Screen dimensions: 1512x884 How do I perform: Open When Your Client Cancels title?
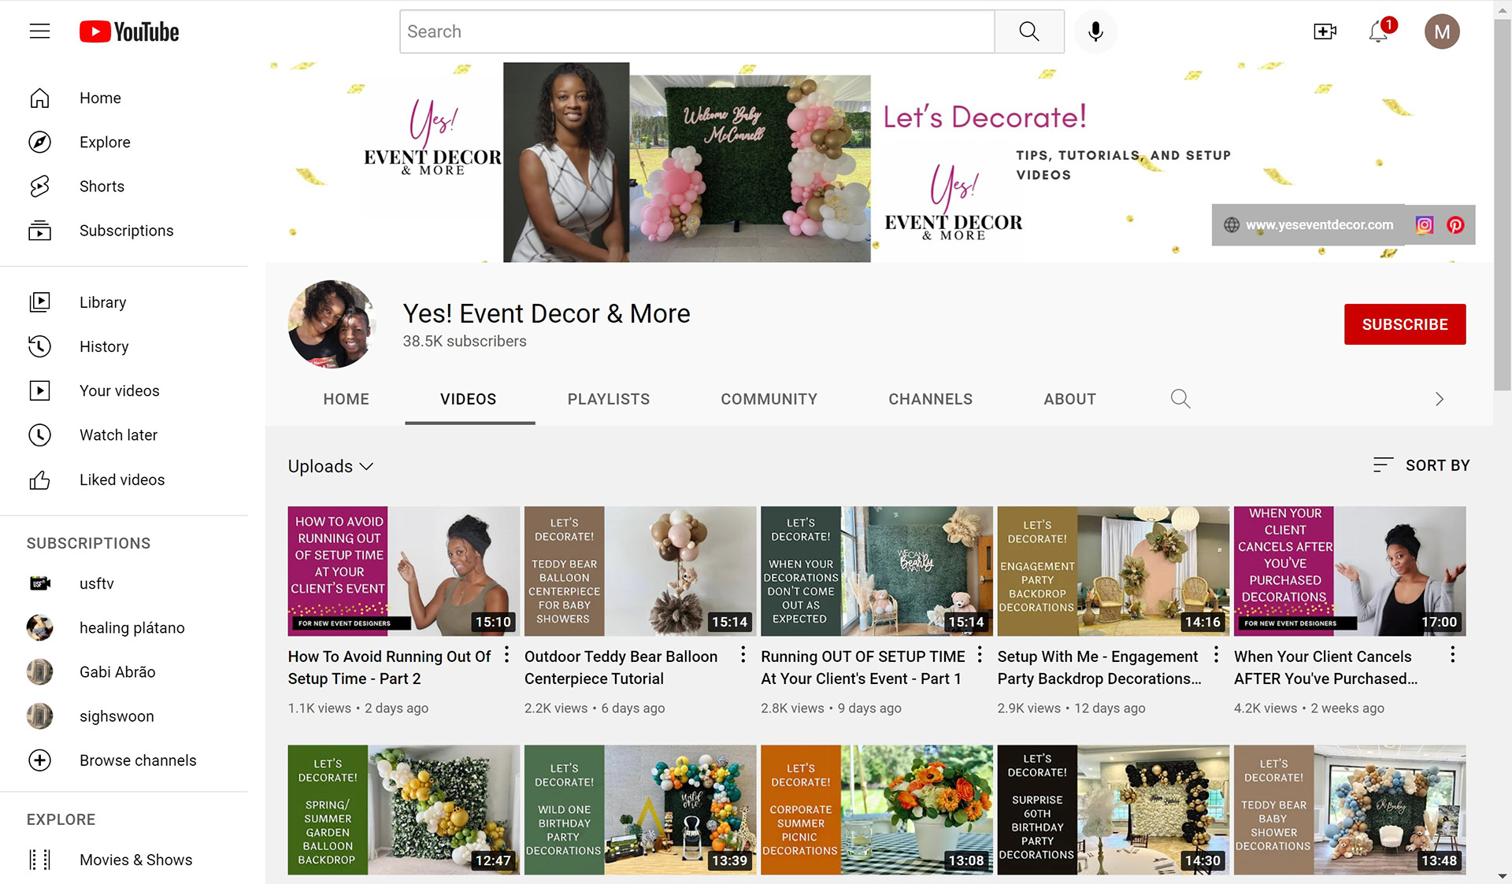tap(1326, 668)
